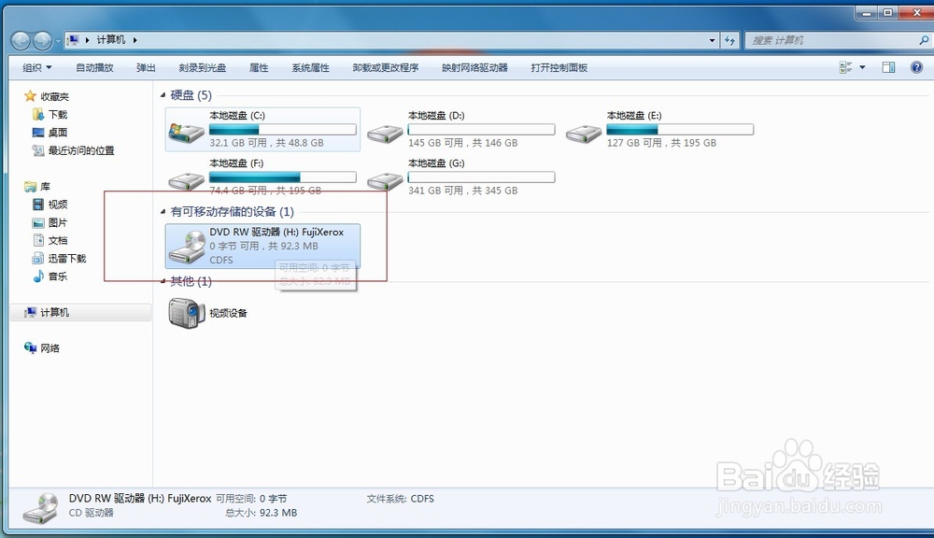Click the search magnifier icon
This screenshot has width=934, height=538.
click(x=924, y=40)
